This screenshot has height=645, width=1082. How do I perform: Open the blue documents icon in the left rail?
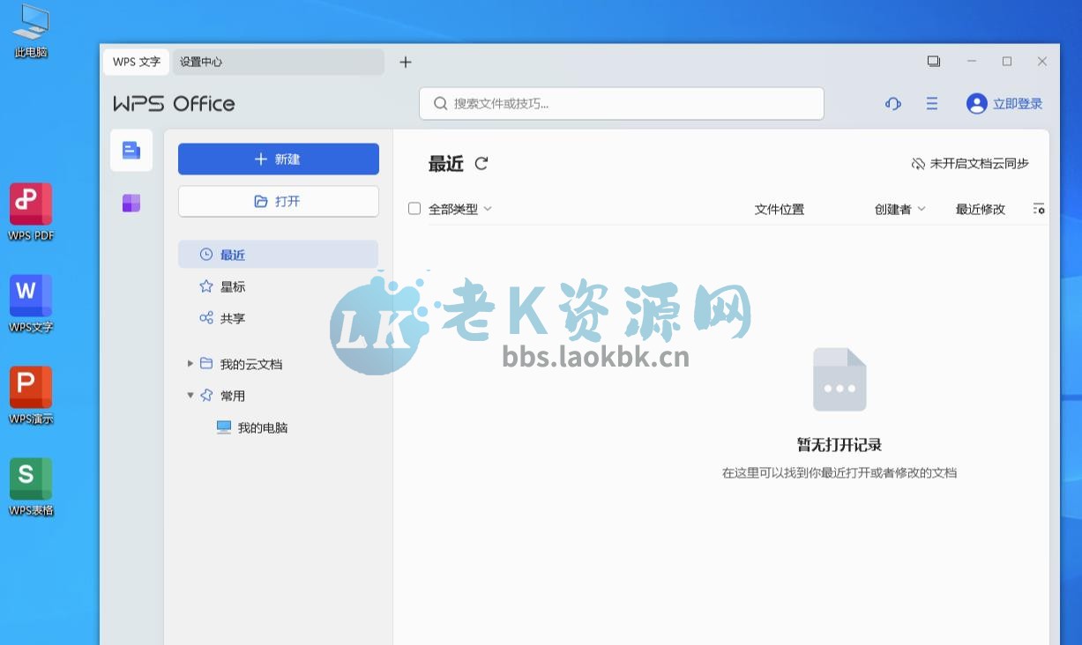[x=131, y=151]
